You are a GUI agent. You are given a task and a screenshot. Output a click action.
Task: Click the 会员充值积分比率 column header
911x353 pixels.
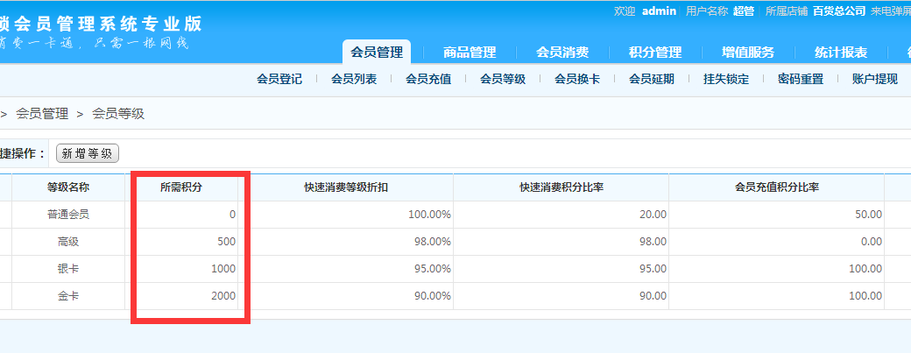click(x=777, y=187)
